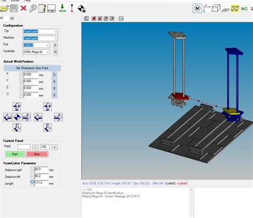Click the R button beside Controller
The image size is (253, 218).
coord(56,52)
